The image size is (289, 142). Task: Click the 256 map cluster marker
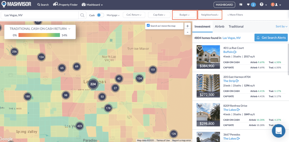point(14,52)
